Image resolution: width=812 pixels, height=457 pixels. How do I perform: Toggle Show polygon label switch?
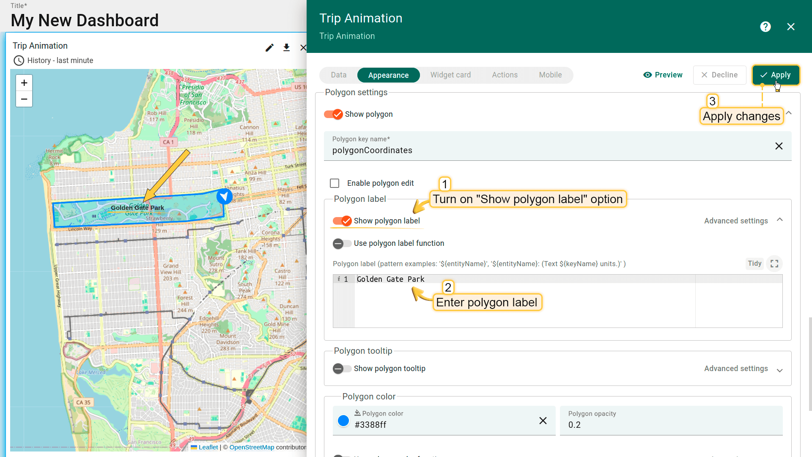pos(342,221)
